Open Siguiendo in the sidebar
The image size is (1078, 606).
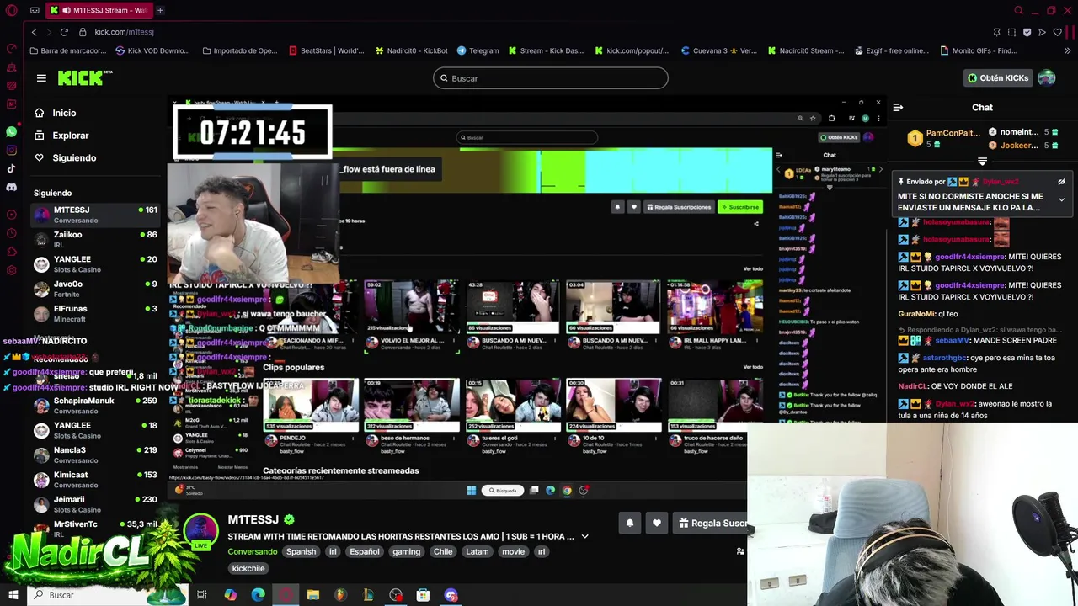click(x=74, y=157)
